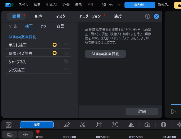Image resolution: width=181 pixels, height=139 pixels.
Task: Select the 背景 sub-tab
Action: pyautogui.click(x=60, y=26)
